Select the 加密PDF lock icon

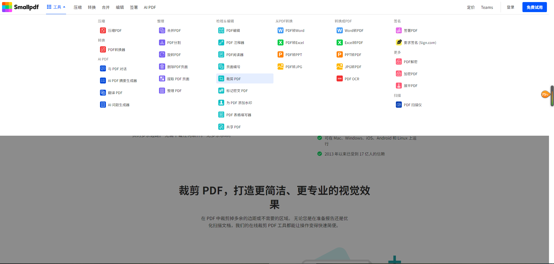[399, 74]
